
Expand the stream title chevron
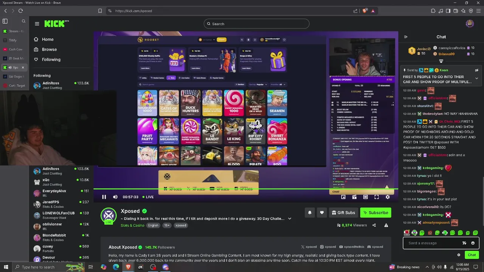coord(290,219)
